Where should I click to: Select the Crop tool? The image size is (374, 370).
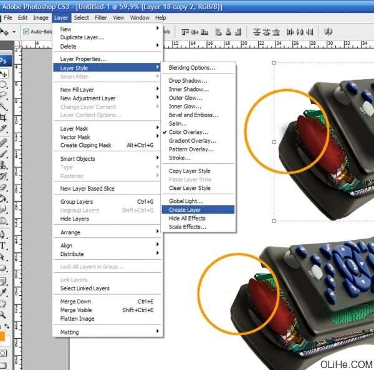4,118
